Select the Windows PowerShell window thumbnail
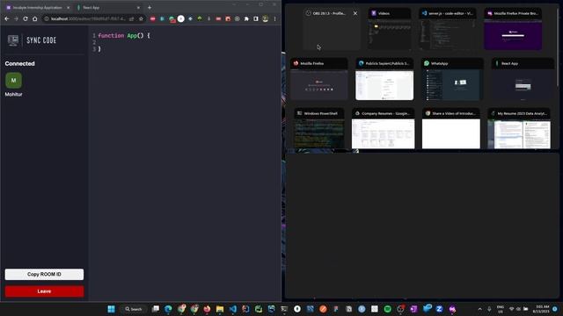 (318, 129)
